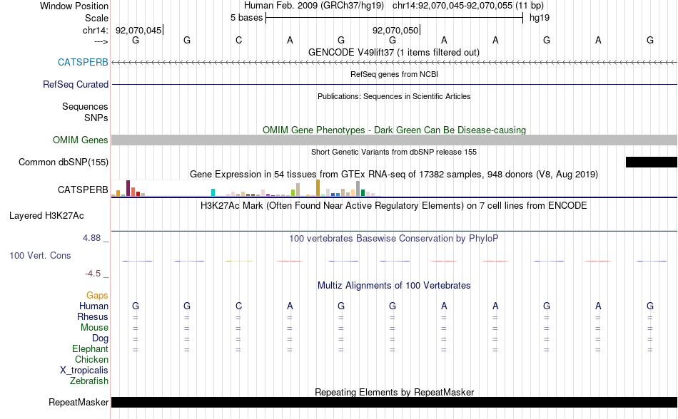This screenshot has height=419, width=678.
Task: Click the chr14:92,070,045-92,070,055 coordinates text
Action: 452,6
